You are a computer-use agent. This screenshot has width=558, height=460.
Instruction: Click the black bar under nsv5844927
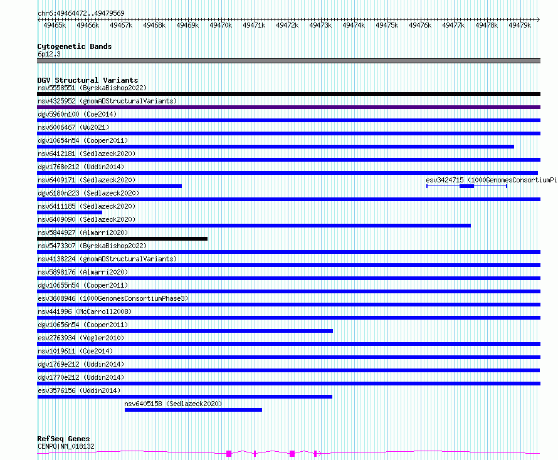(x=122, y=239)
